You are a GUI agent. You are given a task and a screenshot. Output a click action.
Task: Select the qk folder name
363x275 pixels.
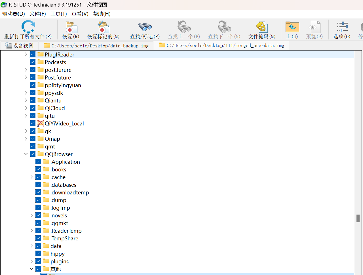48,131
